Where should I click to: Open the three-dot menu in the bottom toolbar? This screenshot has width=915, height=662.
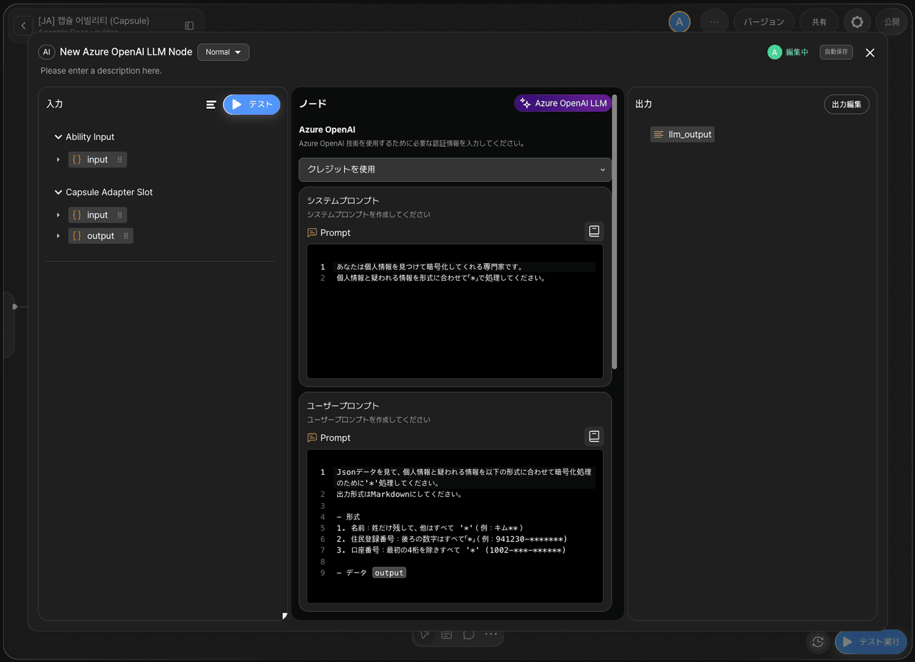click(x=491, y=634)
